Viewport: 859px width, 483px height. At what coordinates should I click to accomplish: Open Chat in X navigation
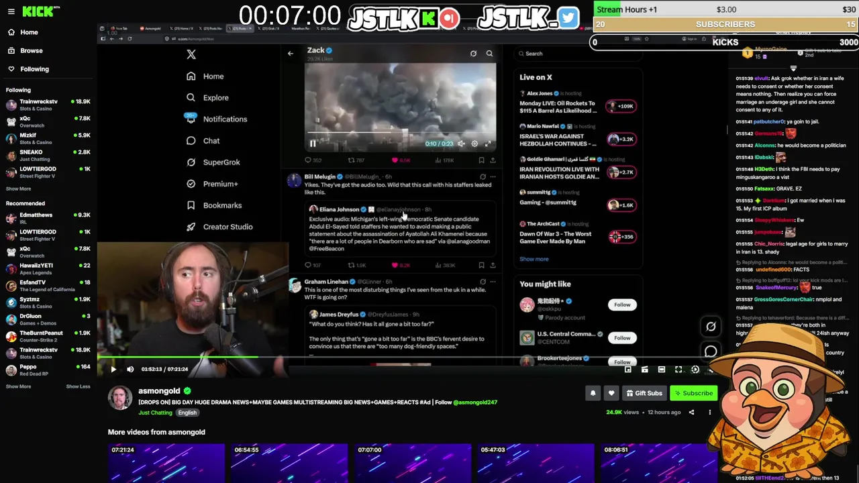tap(203, 141)
